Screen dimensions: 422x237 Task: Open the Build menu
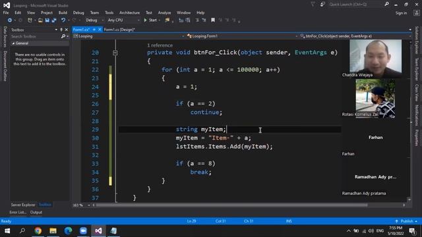pyautogui.click(x=63, y=13)
